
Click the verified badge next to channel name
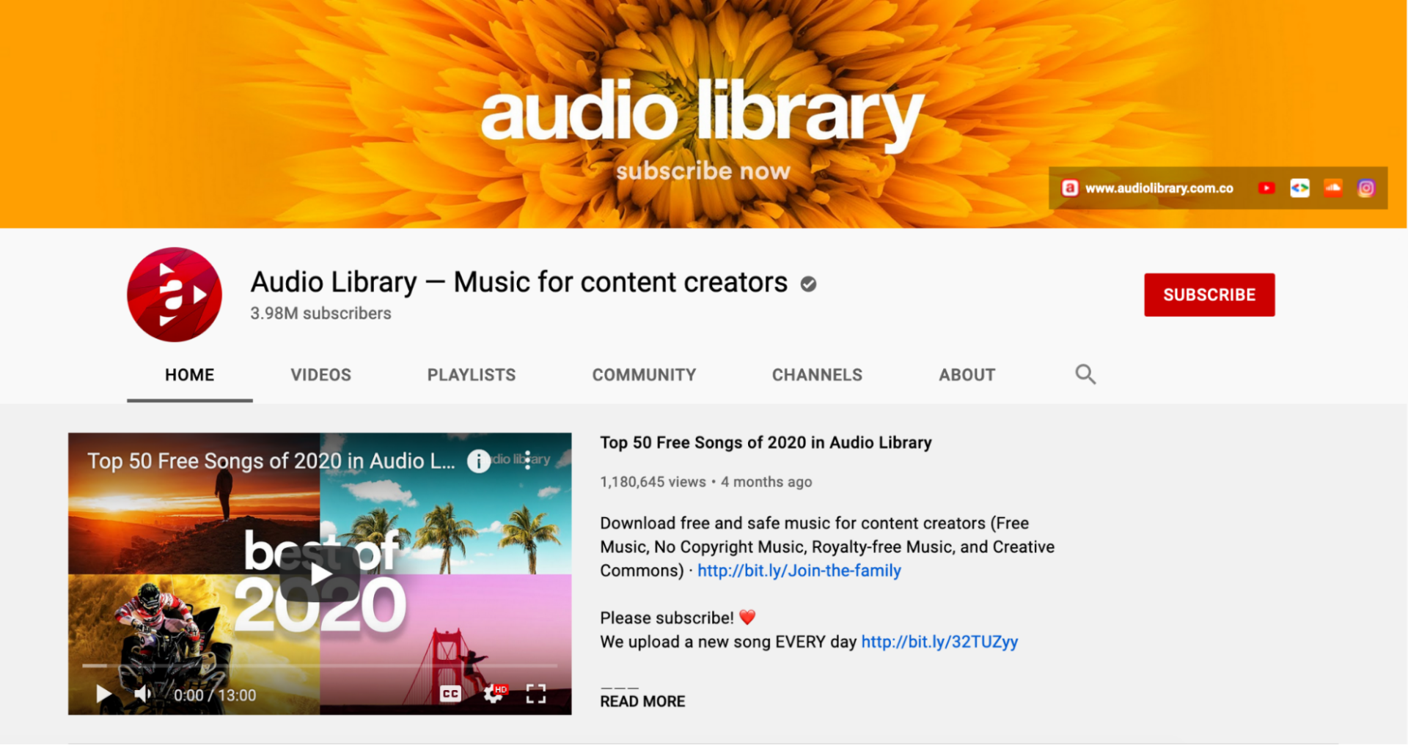pos(808,283)
